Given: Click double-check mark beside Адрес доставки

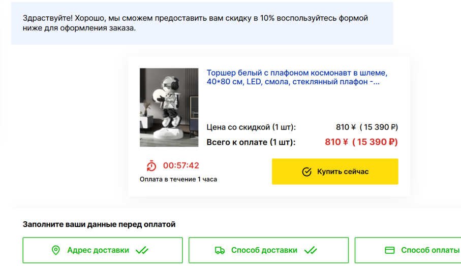Looking at the screenshot, I should pos(142,250).
